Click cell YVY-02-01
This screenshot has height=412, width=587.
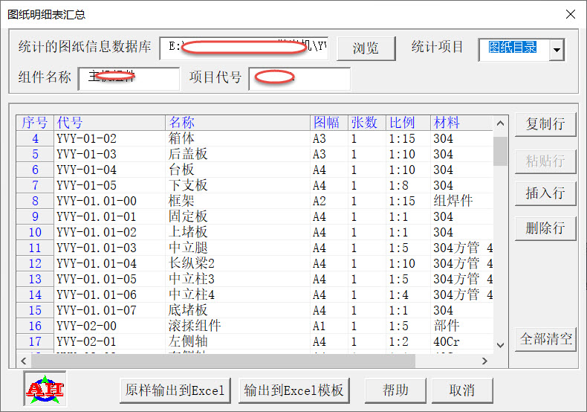click(x=110, y=341)
